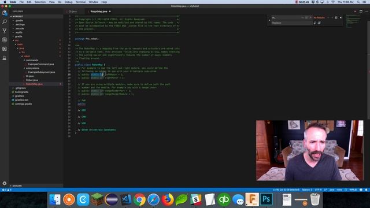Open build.gradle in explorer
Screen dimensions: 370x208
(x=21, y=92)
